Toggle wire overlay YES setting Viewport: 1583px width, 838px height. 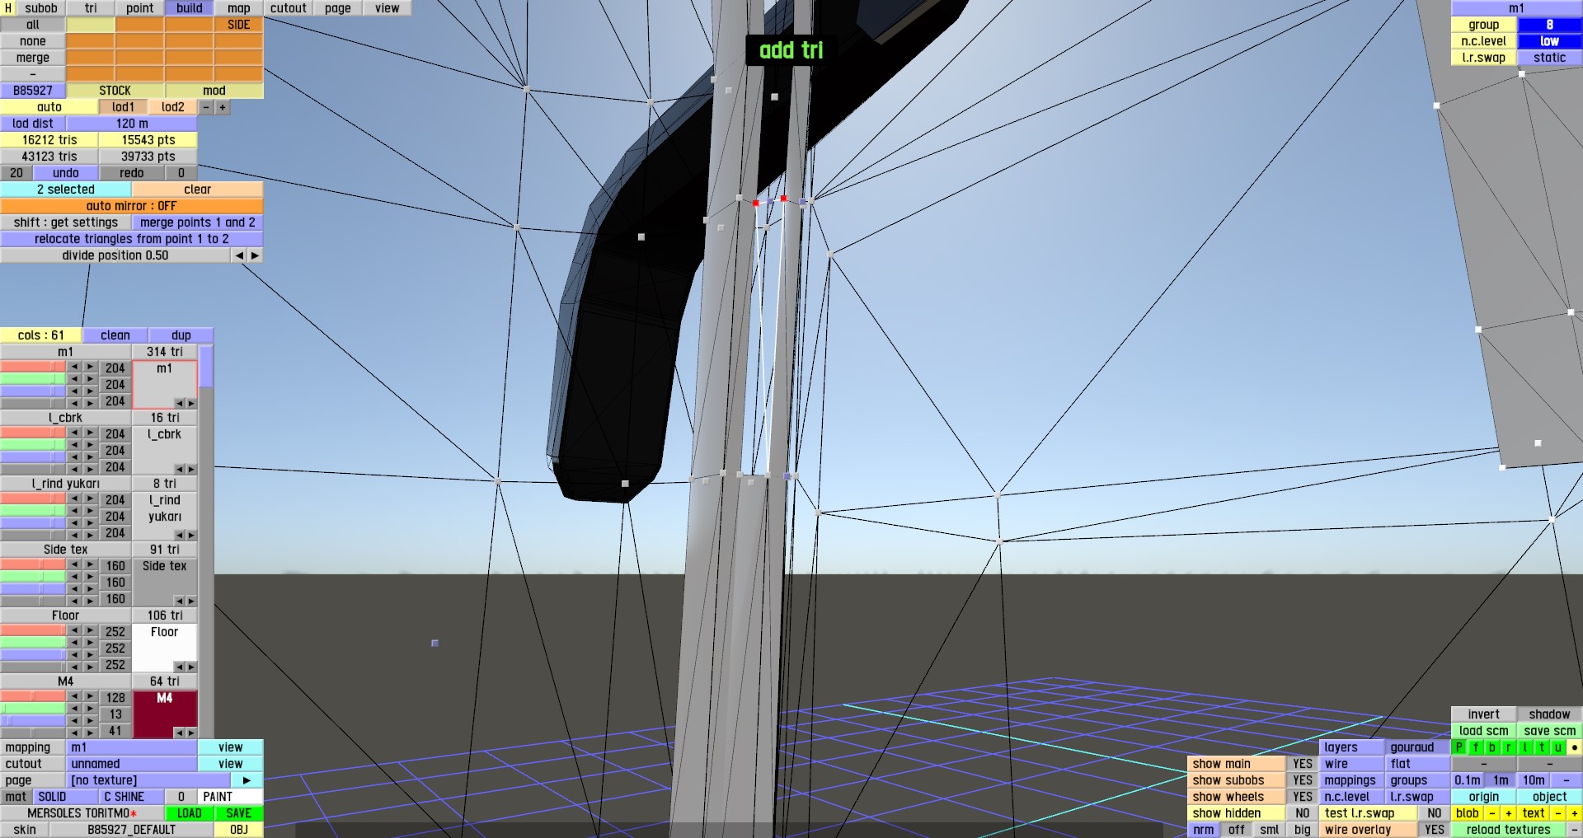[1435, 830]
